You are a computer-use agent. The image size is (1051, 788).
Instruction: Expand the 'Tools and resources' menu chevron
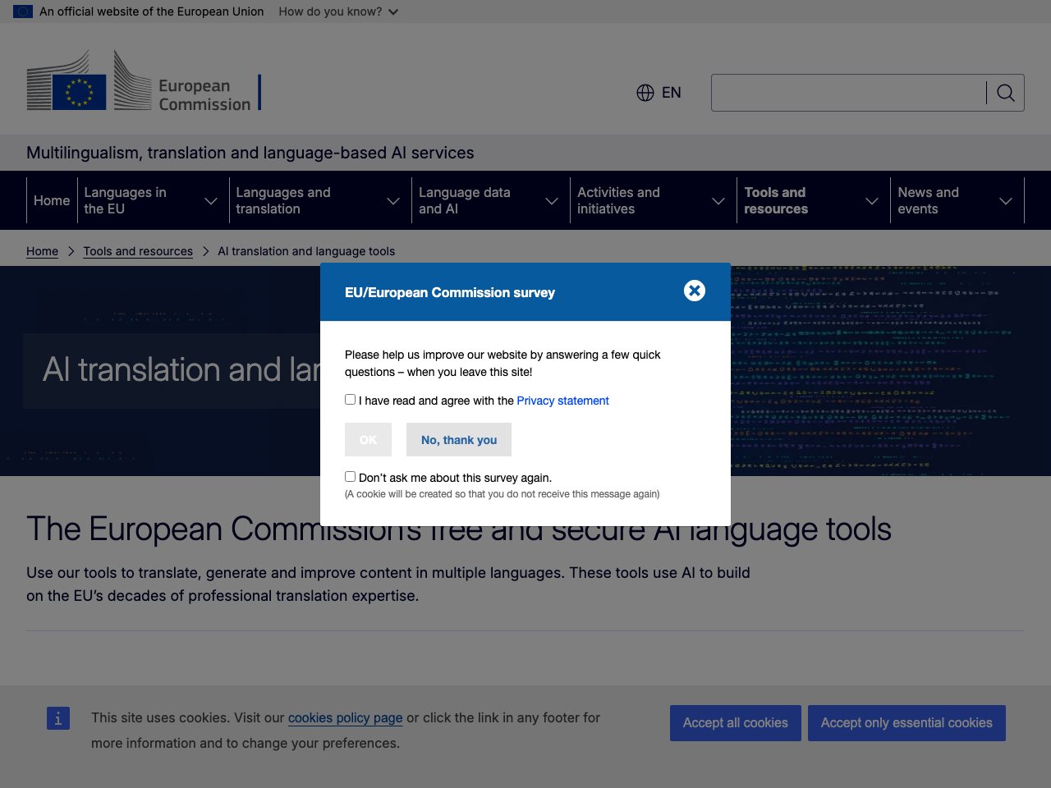point(872,199)
